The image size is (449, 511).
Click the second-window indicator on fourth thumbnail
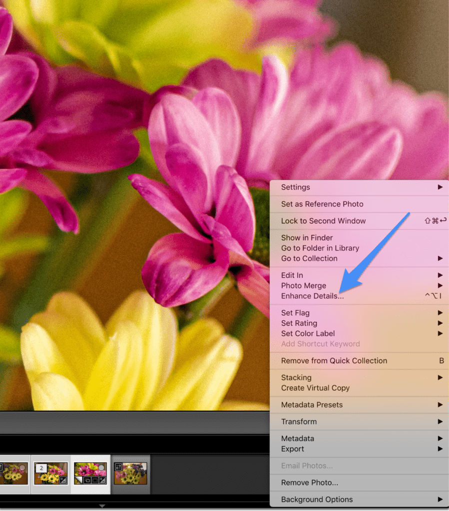(x=118, y=467)
